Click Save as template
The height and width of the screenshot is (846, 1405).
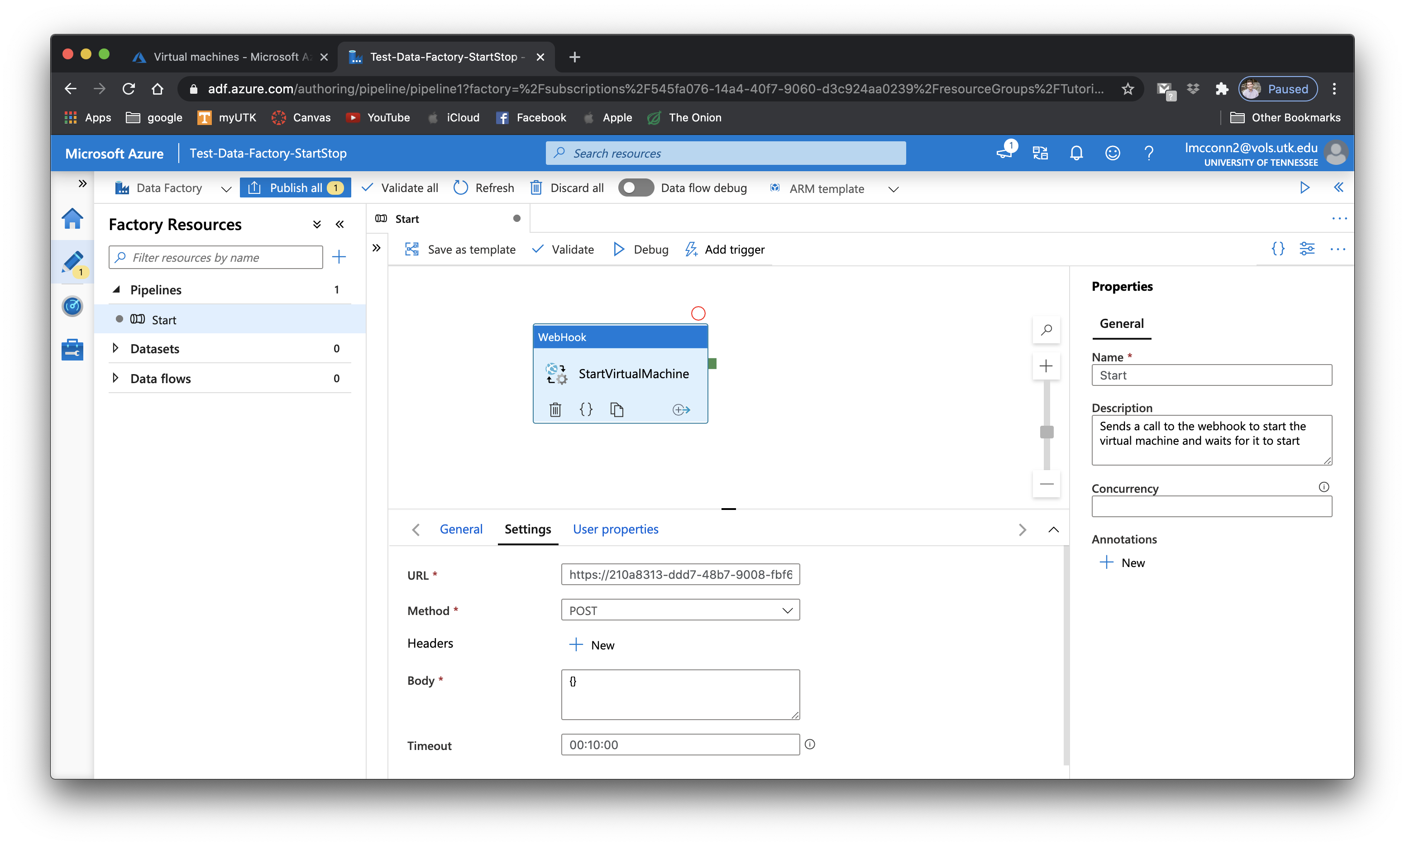tap(460, 249)
